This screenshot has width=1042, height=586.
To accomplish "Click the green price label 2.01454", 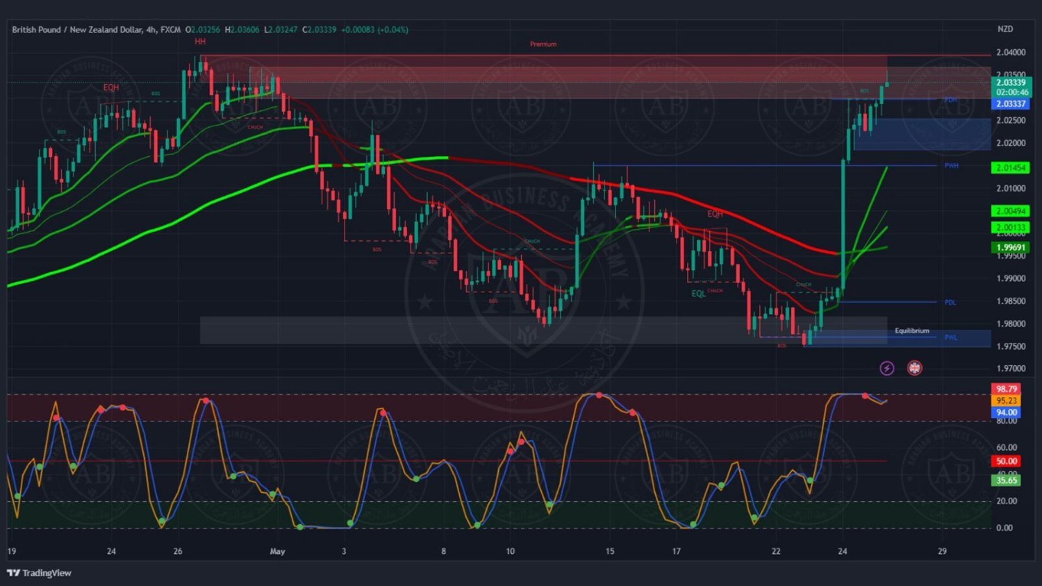I will coord(1011,168).
